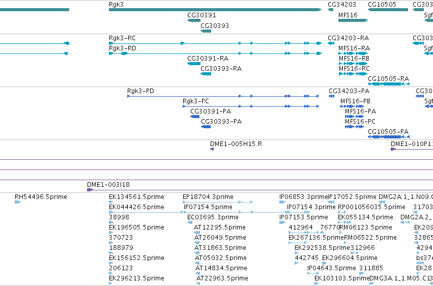Click the Rgk3-PD protein label
Image resolution: width=433 pixels, height=286 pixels.
(x=140, y=91)
